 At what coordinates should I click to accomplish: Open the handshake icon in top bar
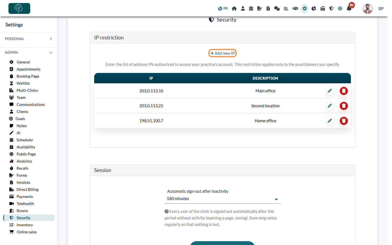pyautogui.click(x=295, y=8)
